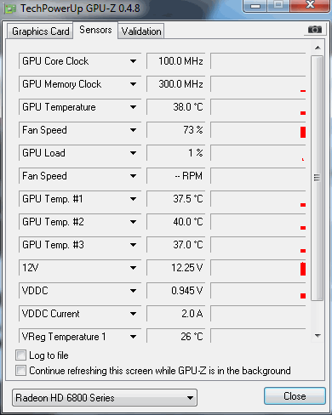Open the GPU Temperature sensor dropdown
Viewport: 332px width, 415px height.
click(x=133, y=107)
